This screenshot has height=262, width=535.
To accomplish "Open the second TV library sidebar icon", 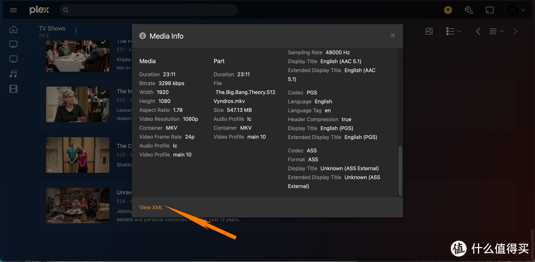I will [x=13, y=59].
